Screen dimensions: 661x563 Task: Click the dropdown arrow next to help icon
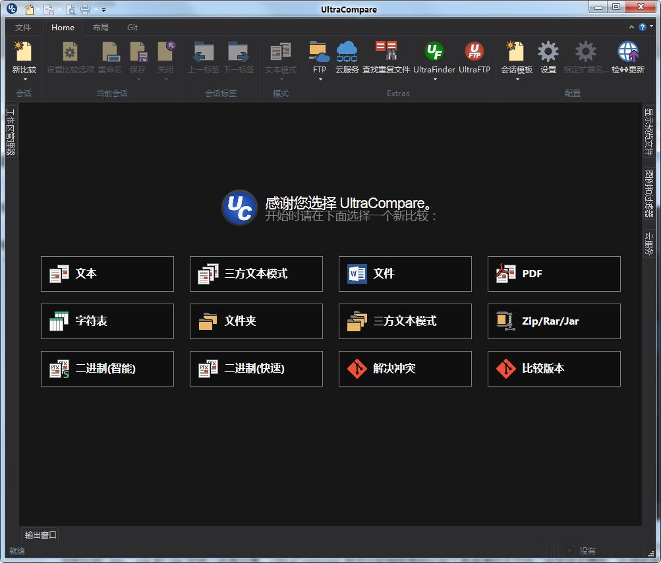pos(652,26)
